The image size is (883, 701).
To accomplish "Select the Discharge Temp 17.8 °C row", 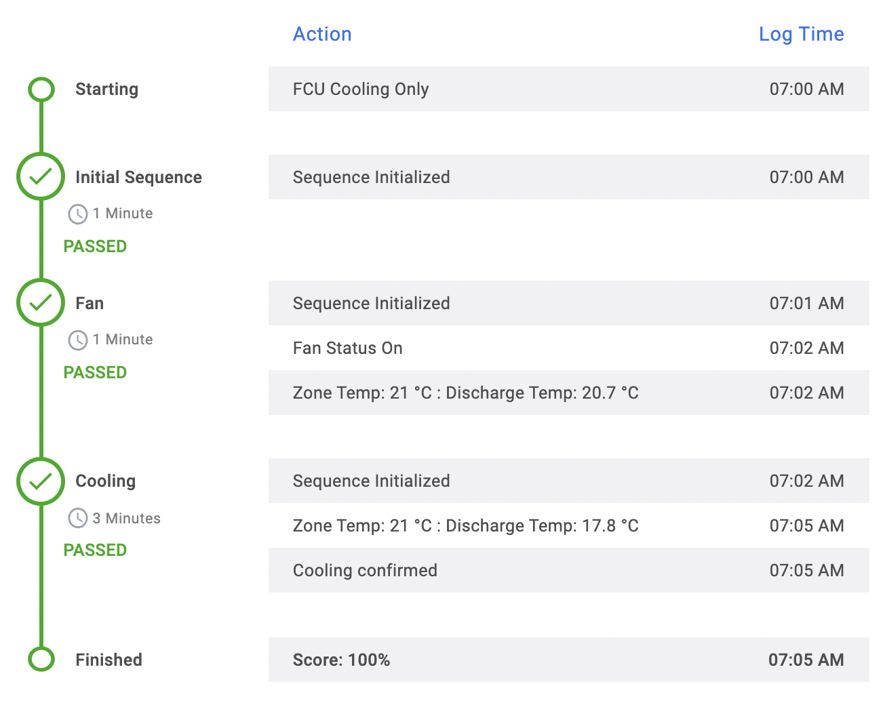I will click(568, 525).
